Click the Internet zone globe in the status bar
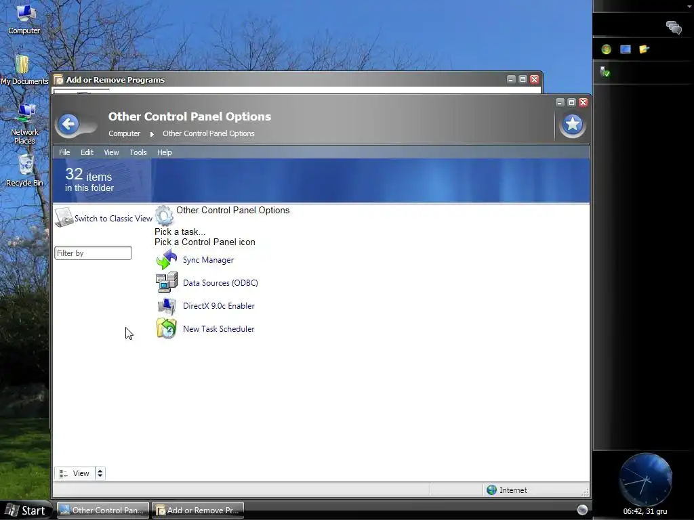This screenshot has width=694, height=520. point(491,490)
